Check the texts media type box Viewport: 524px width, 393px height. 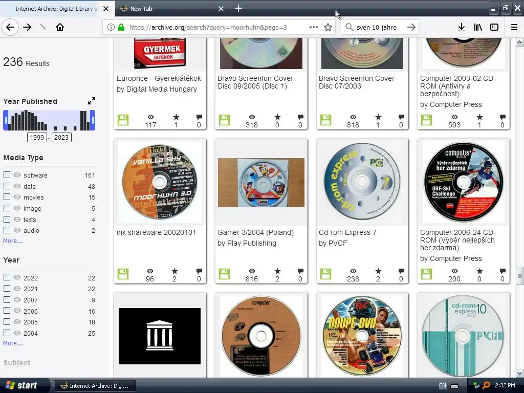7,219
